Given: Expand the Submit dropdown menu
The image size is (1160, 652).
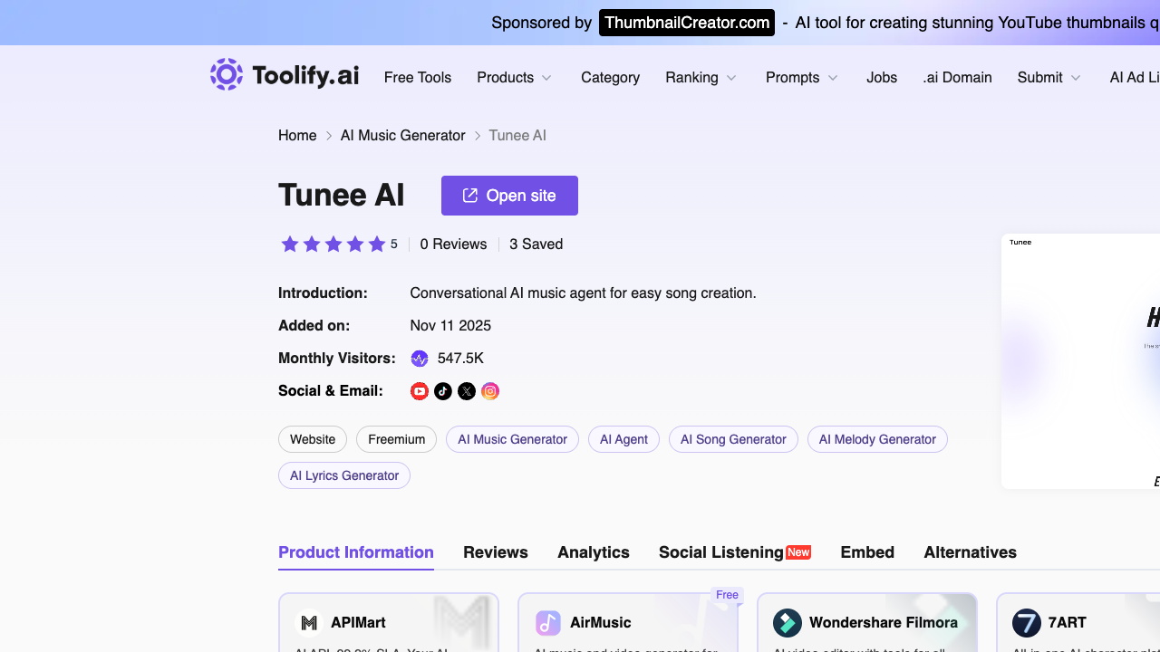Looking at the screenshot, I should tap(1049, 78).
